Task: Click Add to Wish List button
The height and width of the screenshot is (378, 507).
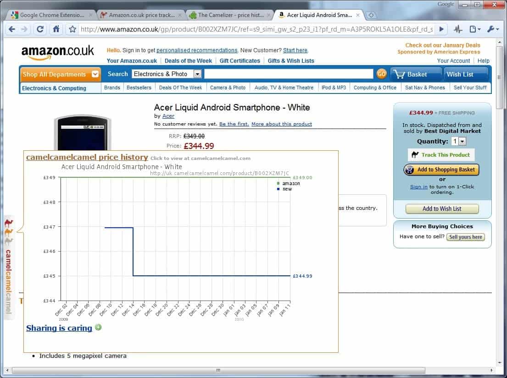Action: tap(442, 209)
